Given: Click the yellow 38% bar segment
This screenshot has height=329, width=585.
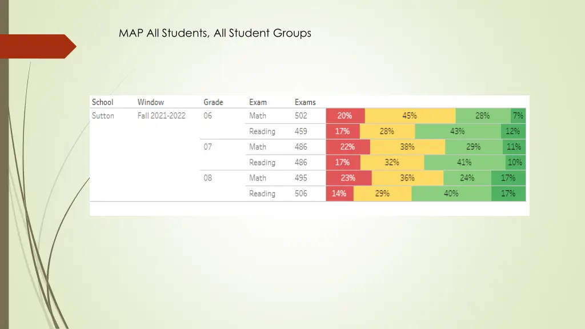Looking at the screenshot, I should coord(407,147).
